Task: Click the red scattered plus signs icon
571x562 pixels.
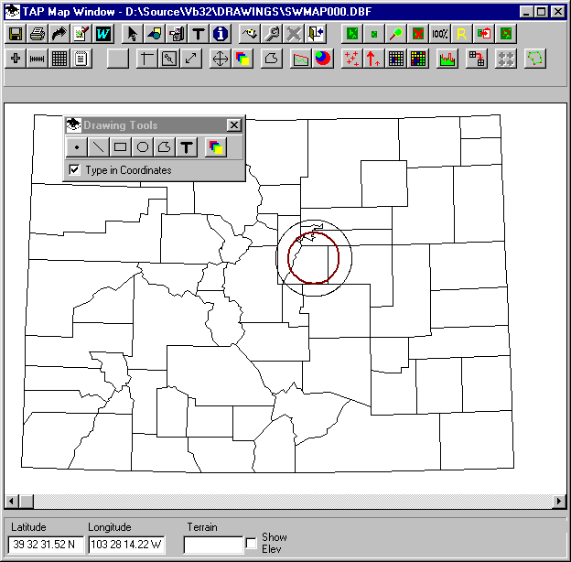Action: pyautogui.click(x=352, y=59)
